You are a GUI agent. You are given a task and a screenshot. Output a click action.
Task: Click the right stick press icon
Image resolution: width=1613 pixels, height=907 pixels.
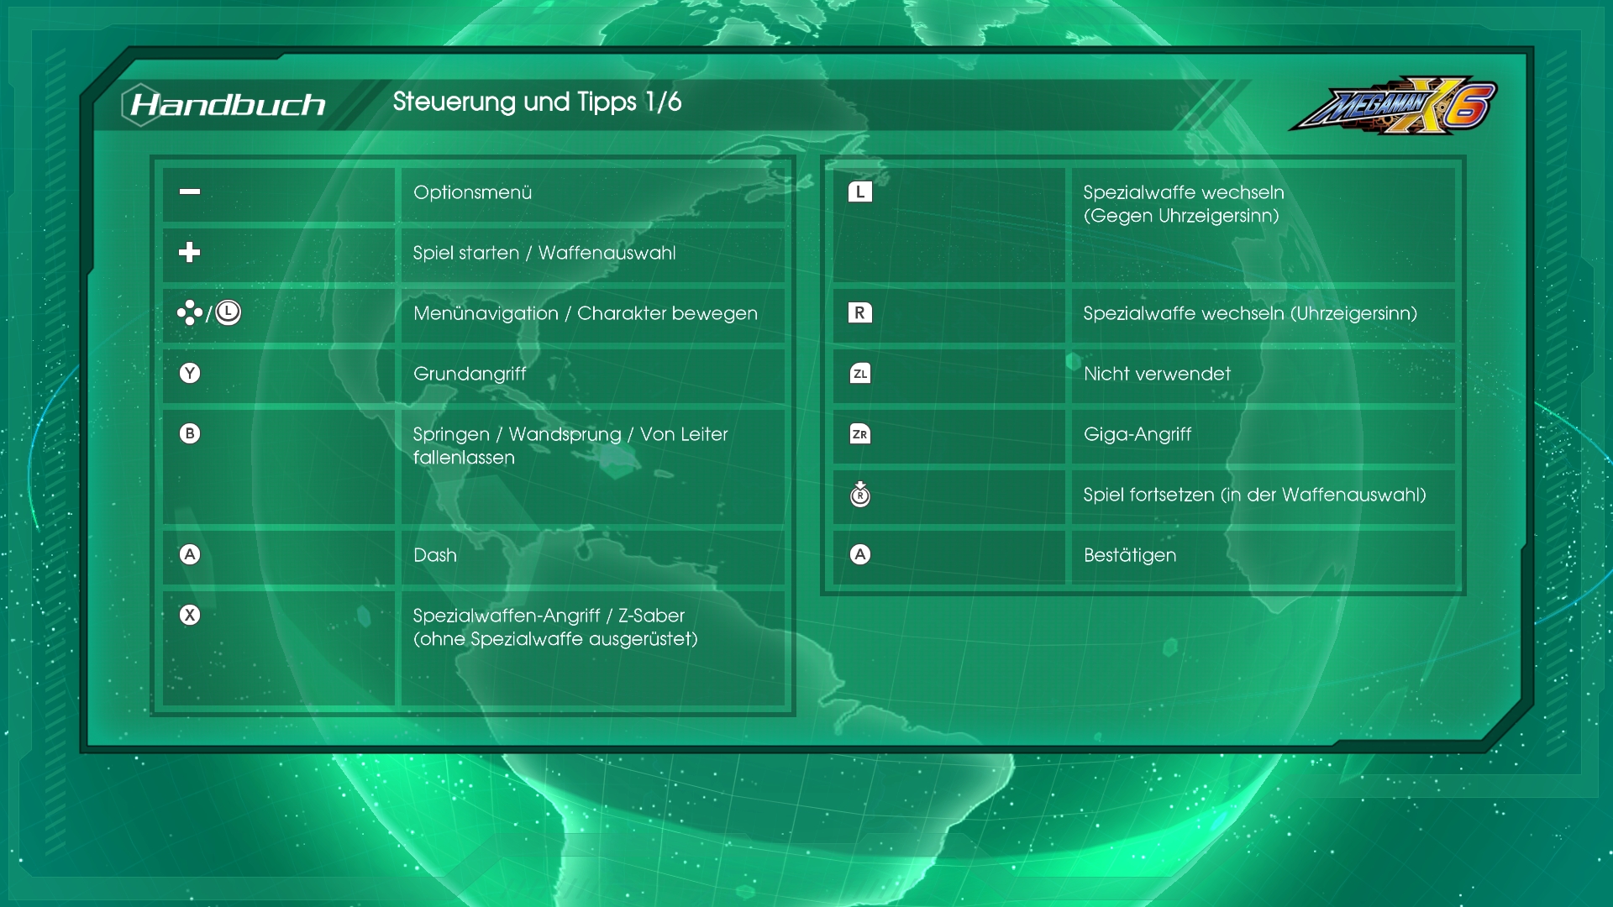(x=859, y=495)
